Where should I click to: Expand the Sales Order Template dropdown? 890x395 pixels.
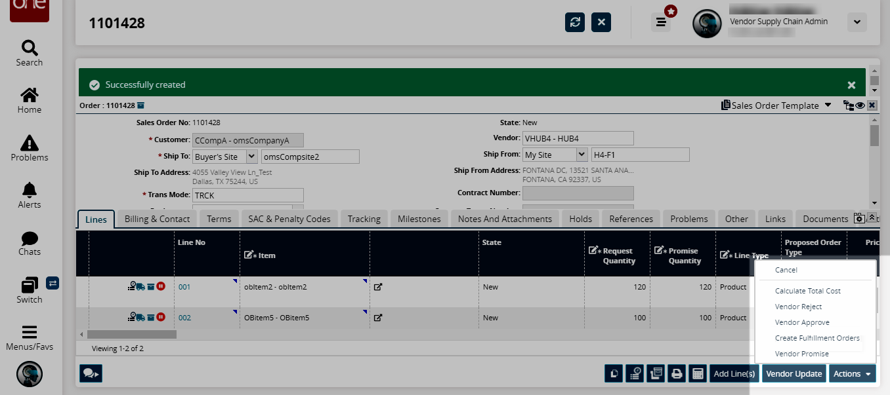828,105
